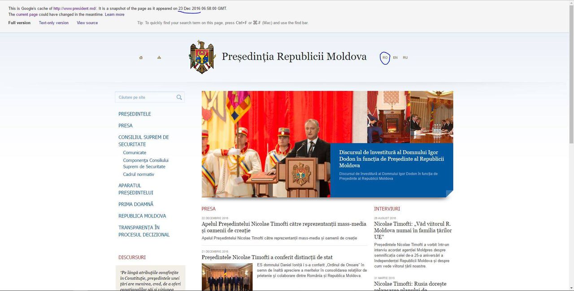Click the discursuri quote box text
Screen dimensions: 574x291
pyautogui.click(x=149, y=280)
